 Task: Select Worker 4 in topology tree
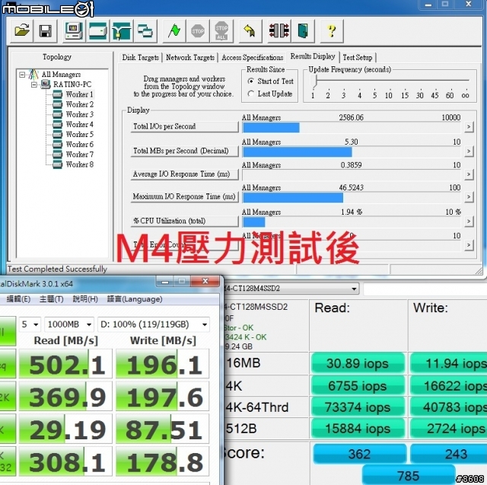(79, 124)
